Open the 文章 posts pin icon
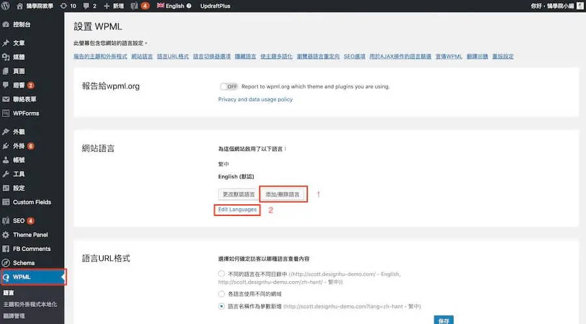Viewport: 586px width, 324px height. (6, 43)
